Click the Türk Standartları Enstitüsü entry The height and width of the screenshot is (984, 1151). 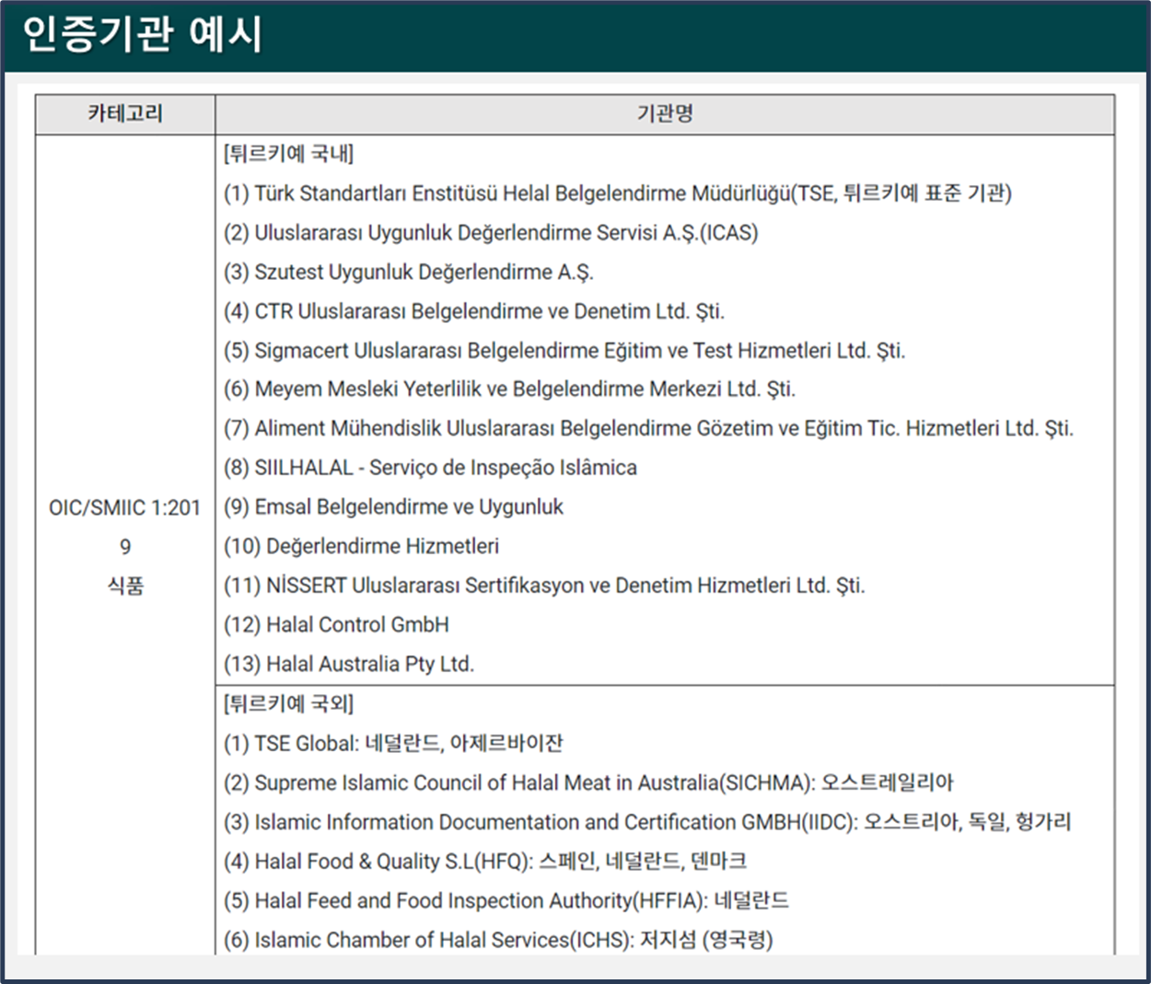pyautogui.click(x=617, y=194)
